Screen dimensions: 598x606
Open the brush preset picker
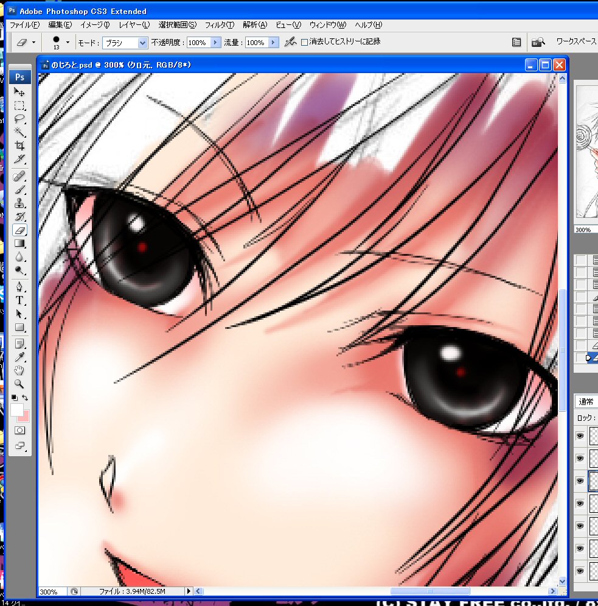click(x=68, y=42)
